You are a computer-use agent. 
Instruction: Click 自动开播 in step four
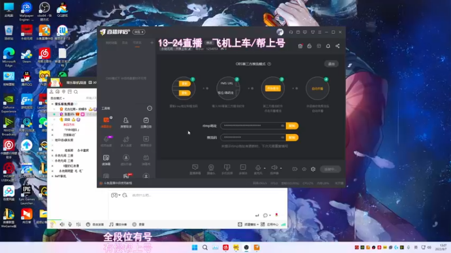pyautogui.click(x=317, y=89)
